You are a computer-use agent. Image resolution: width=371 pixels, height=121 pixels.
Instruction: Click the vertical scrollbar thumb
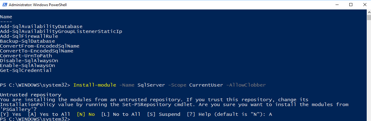(369, 17)
